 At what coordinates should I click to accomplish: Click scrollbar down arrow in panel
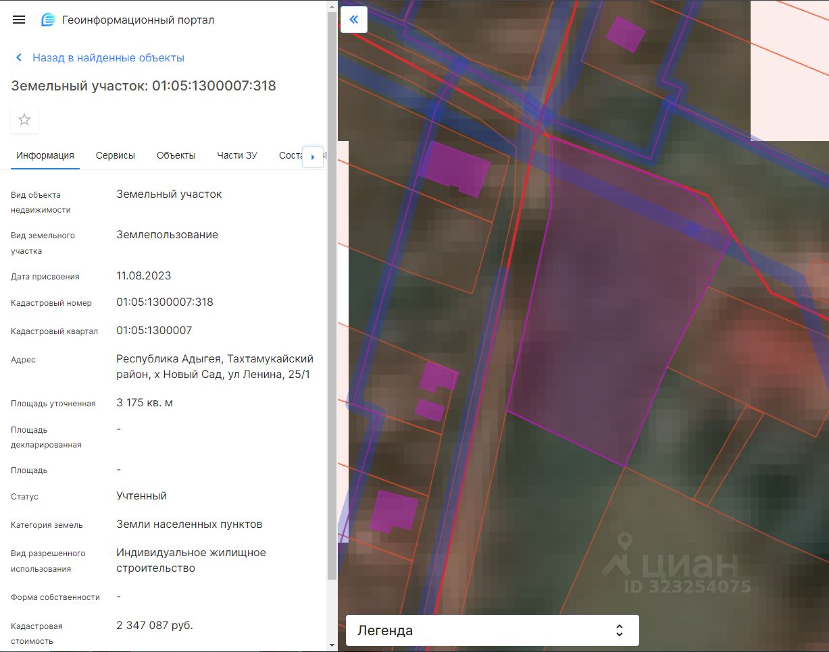point(332,645)
